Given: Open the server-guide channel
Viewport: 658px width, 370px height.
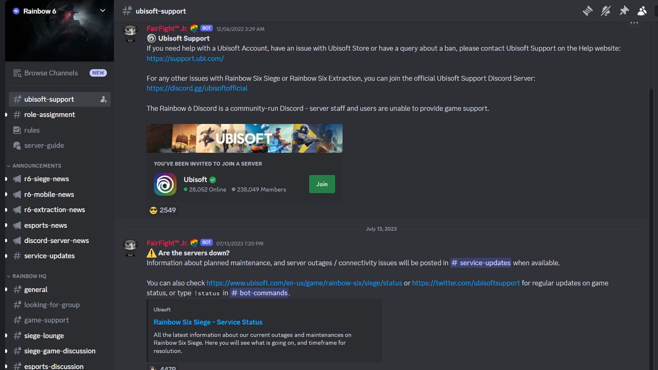Looking at the screenshot, I should (x=44, y=146).
